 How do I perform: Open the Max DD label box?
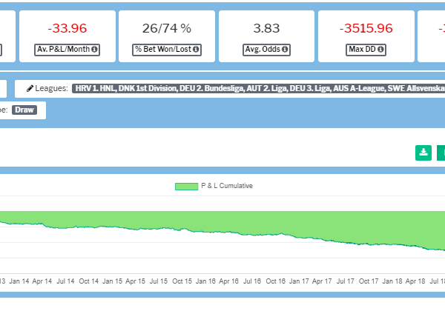(x=366, y=50)
